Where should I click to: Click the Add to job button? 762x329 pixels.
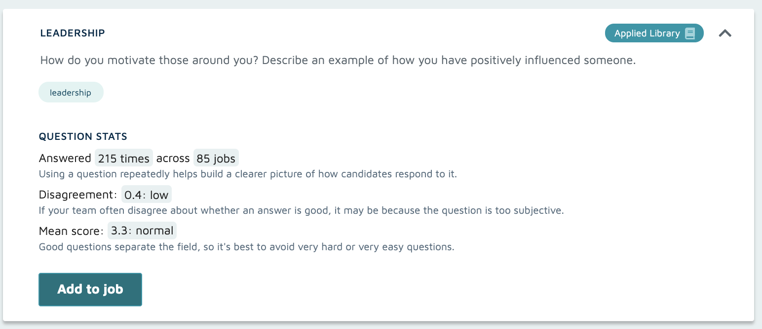(90, 290)
